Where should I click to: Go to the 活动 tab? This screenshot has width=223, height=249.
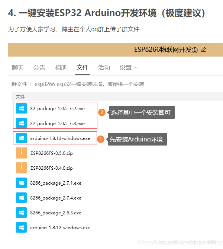104,68
